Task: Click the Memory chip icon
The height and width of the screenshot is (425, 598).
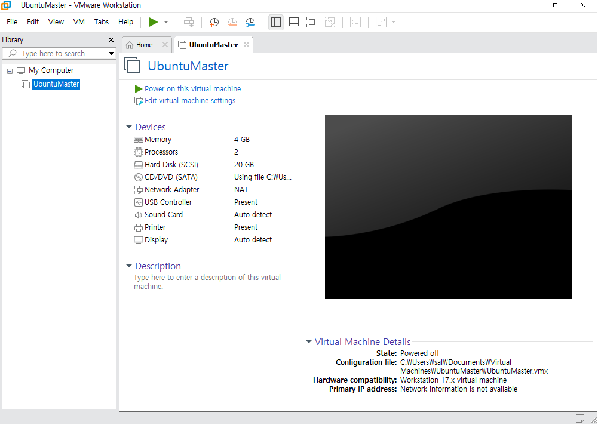Action: pos(139,140)
